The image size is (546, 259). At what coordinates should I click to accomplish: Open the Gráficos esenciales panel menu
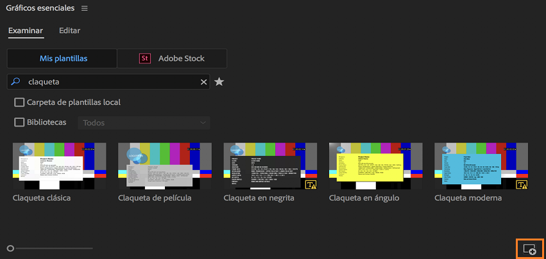(x=84, y=8)
